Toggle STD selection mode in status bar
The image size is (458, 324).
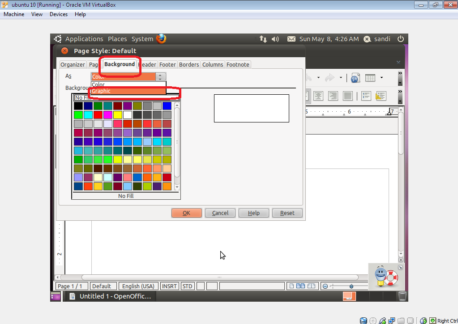click(187, 286)
